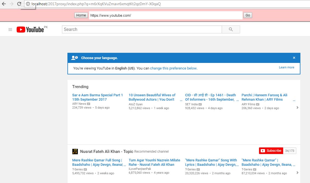Subscribe to Nusrat Fateh Ali Khan - Topic
This screenshot has height=183, width=310.
click(x=271, y=151)
